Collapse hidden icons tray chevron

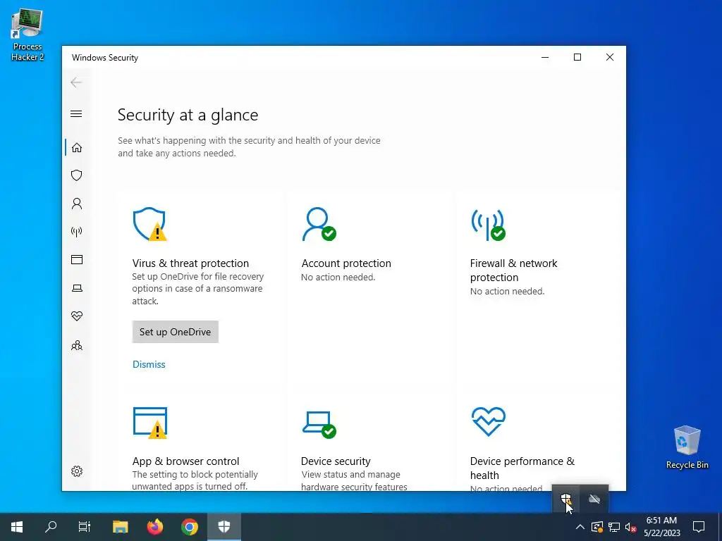coord(580,527)
